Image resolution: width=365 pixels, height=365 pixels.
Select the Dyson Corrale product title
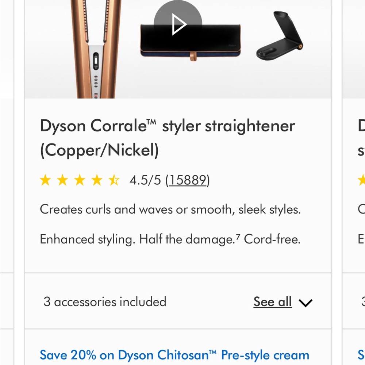[167, 138]
